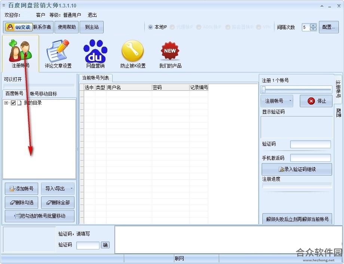Click the 类型 column header
This screenshot has width=344, height=264.
(101, 87)
